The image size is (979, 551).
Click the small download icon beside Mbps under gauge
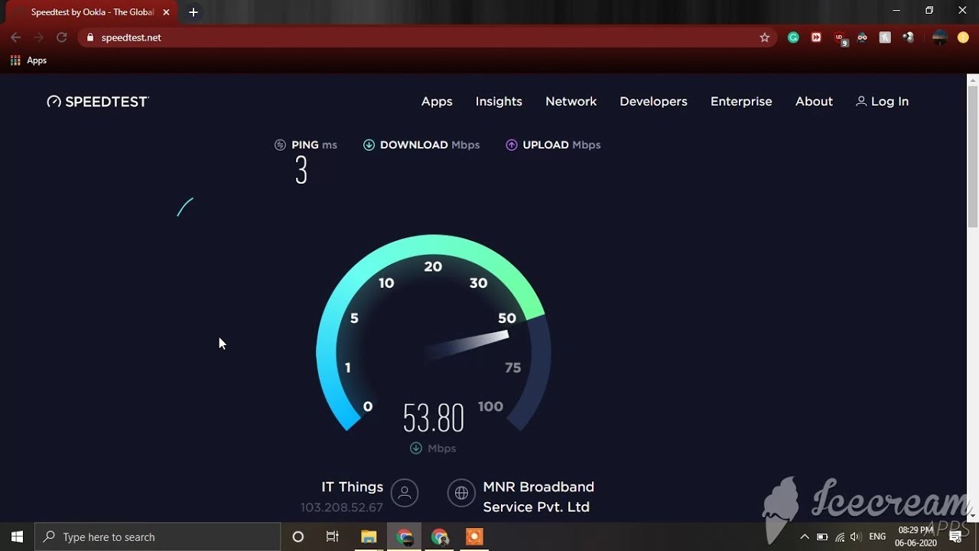[x=415, y=448]
